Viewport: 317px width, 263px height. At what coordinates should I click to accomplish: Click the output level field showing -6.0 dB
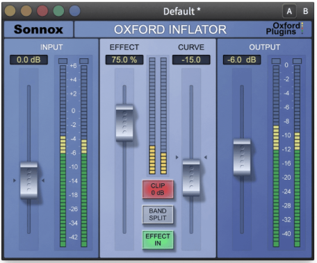point(242,60)
